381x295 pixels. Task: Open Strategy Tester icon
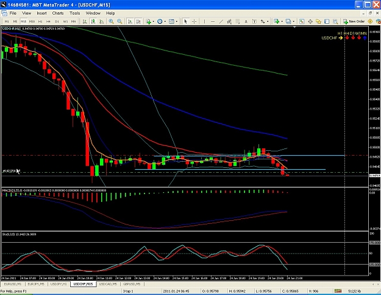[335, 21]
